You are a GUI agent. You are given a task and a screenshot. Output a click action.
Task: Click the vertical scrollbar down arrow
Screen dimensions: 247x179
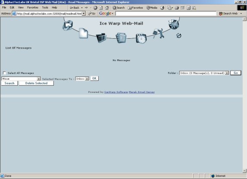click(x=244, y=171)
